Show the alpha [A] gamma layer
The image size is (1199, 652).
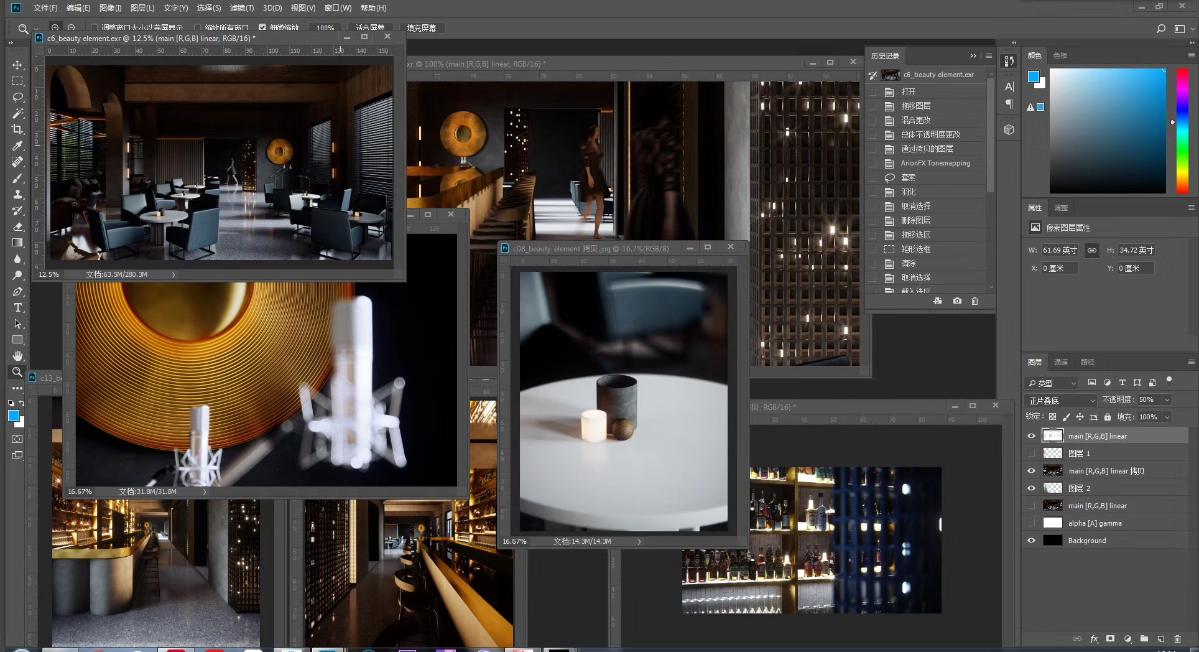click(x=1031, y=523)
